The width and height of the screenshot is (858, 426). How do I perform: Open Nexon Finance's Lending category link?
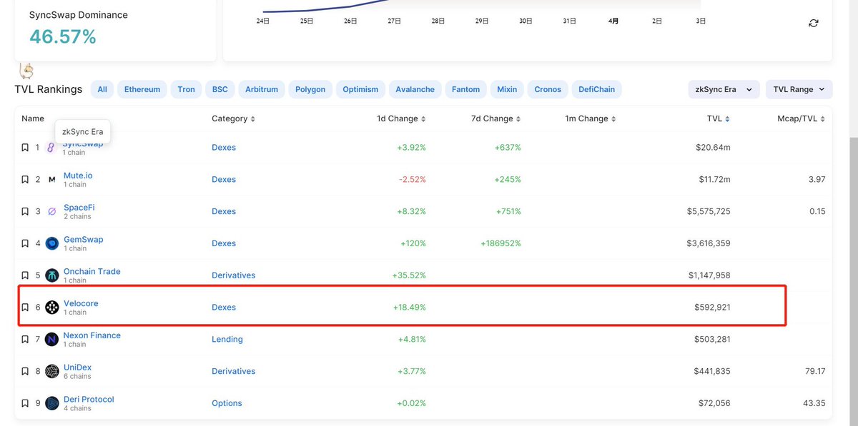tap(227, 340)
